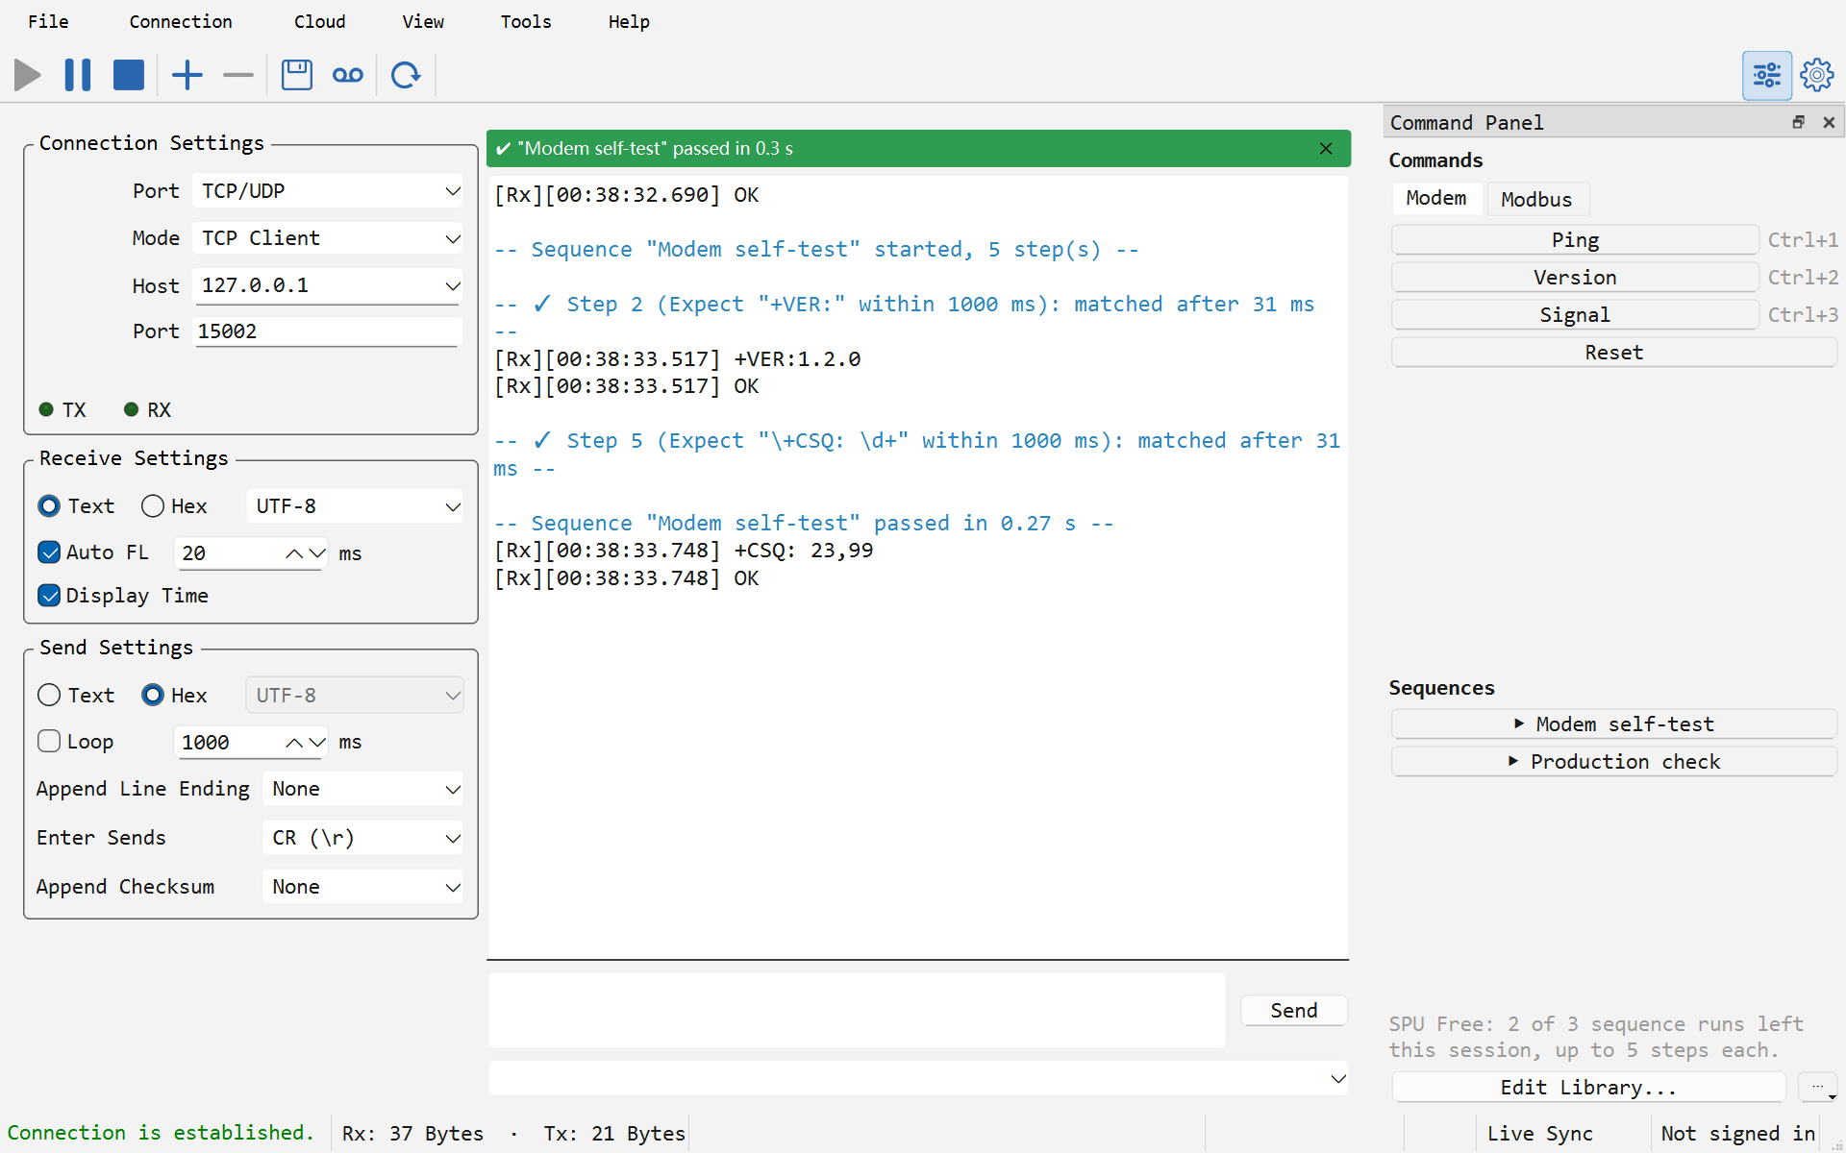The width and height of the screenshot is (1846, 1153).
Task: Open the Tools menu
Action: [x=526, y=21]
